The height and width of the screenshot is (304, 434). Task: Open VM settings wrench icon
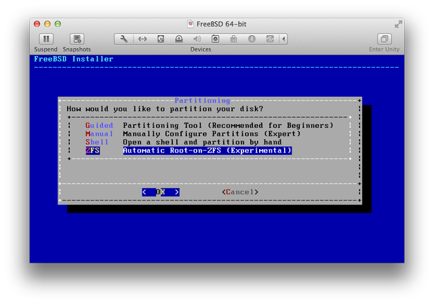pos(123,39)
